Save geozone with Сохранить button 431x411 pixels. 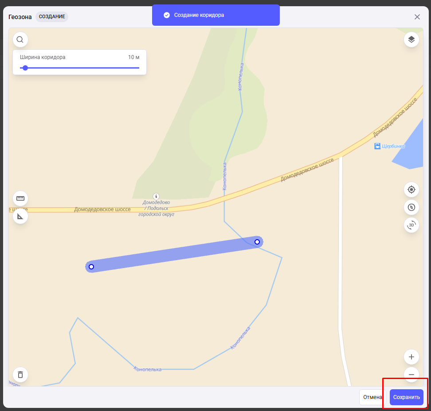tap(406, 397)
